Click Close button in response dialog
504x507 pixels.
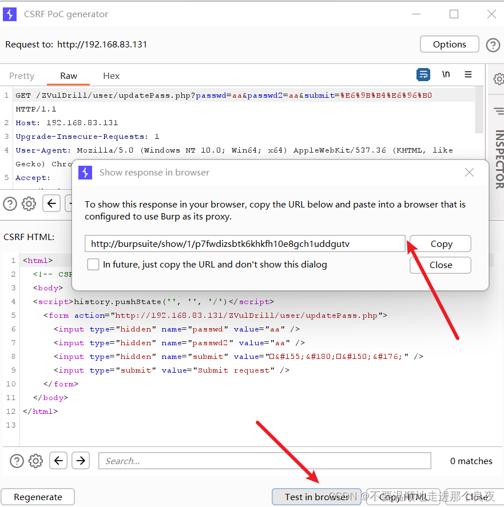click(440, 265)
